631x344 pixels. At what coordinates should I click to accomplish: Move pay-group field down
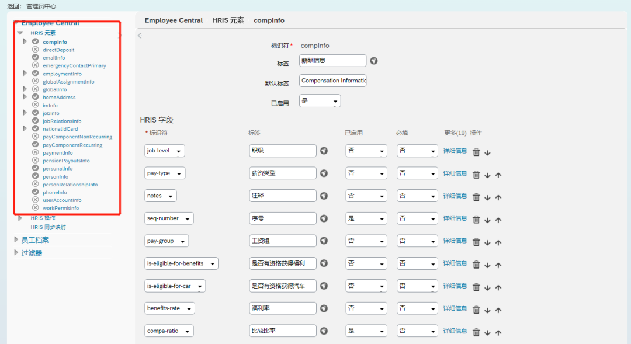tap(487, 242)
